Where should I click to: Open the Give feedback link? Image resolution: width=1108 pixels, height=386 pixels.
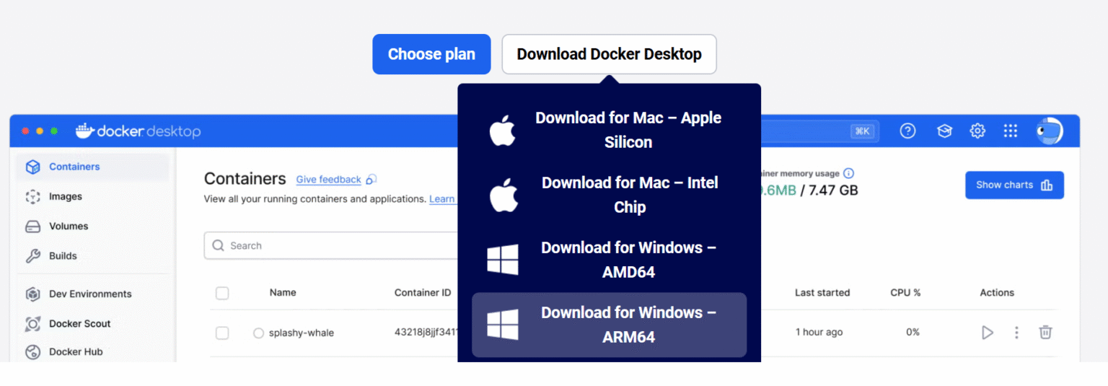click(x=328, y=180)
